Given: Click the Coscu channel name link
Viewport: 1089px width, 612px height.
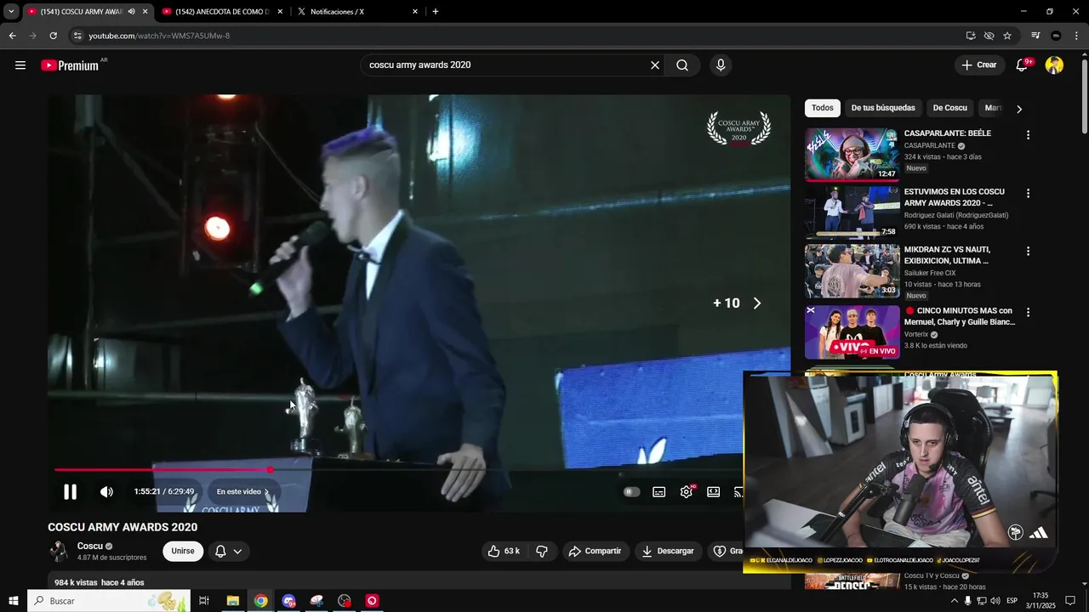Looking at the screenshot, I should [90, 546].
